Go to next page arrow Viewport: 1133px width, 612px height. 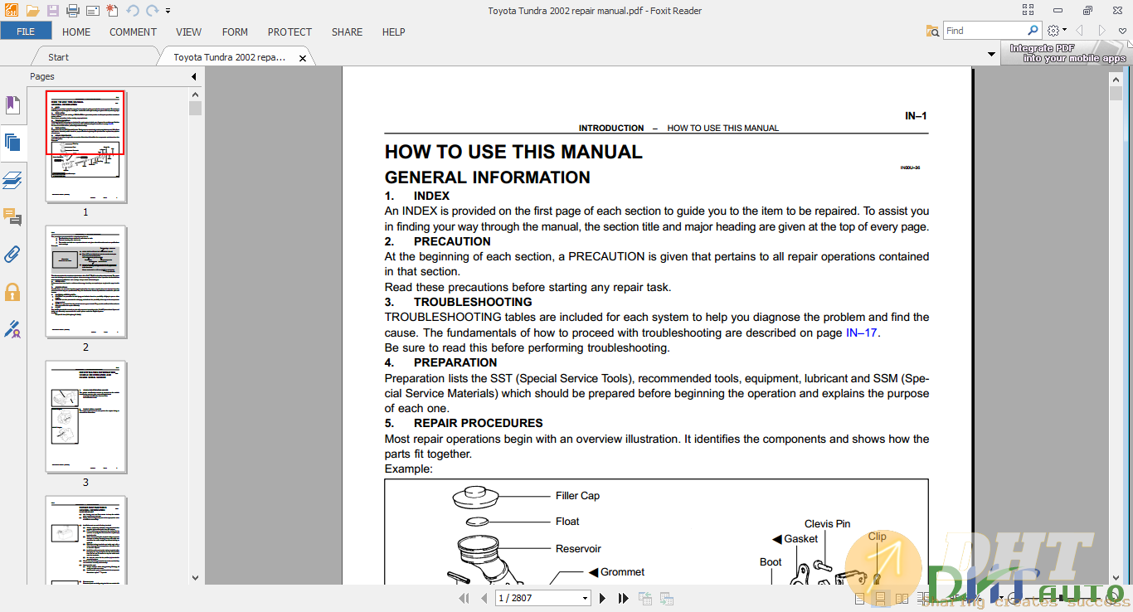pos(603,598)
